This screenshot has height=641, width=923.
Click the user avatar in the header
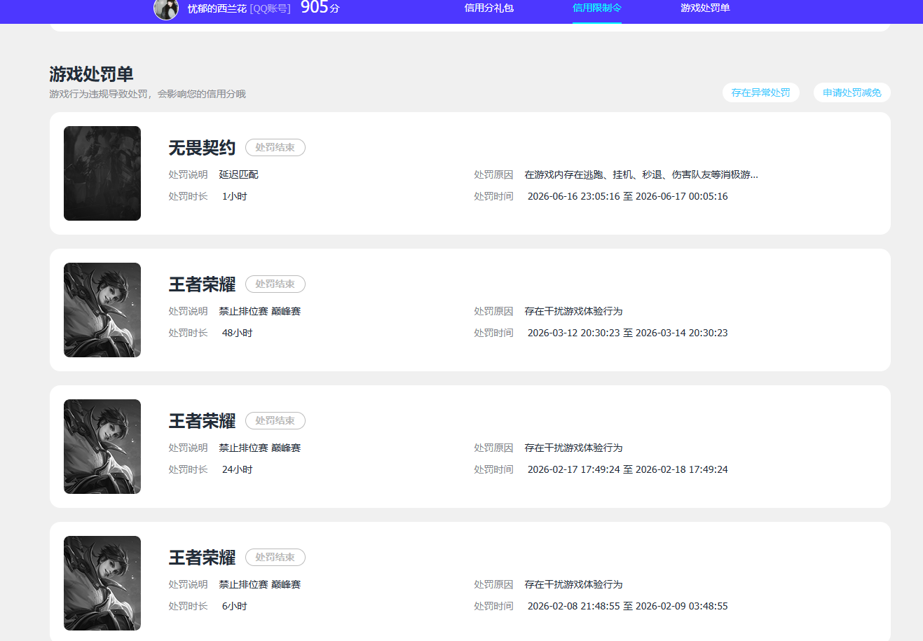tap(166, 8)
